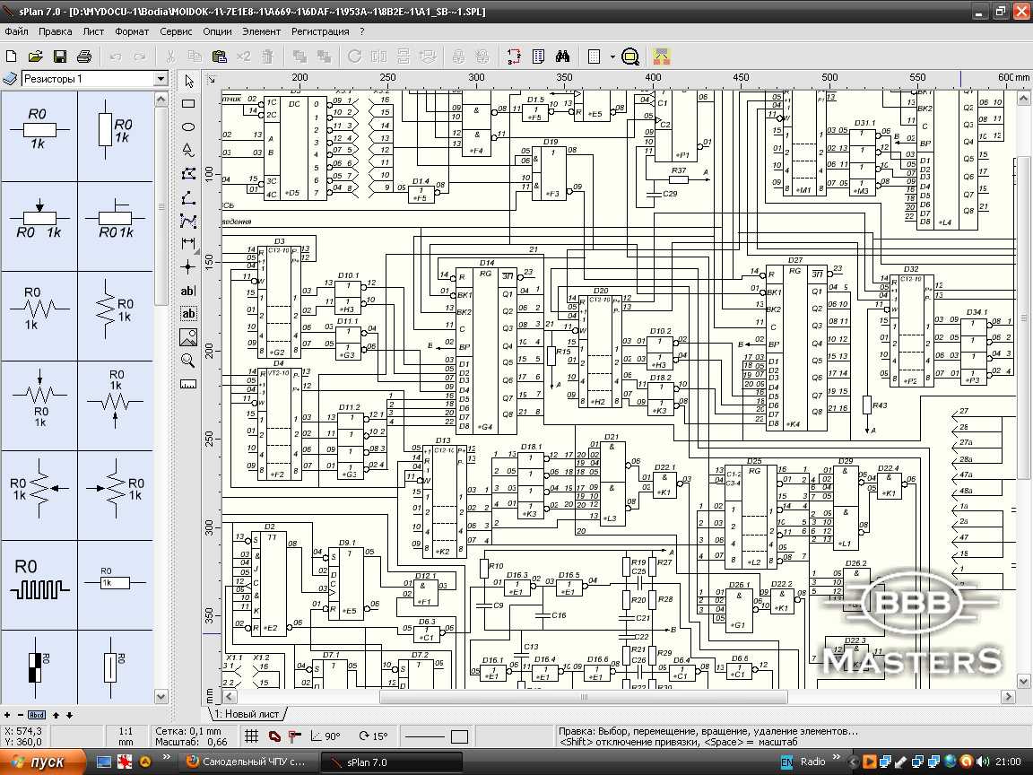Viewport: 1033px width, 775px height.
Task: Select the Line drawing tool
Action: (188, 197)
